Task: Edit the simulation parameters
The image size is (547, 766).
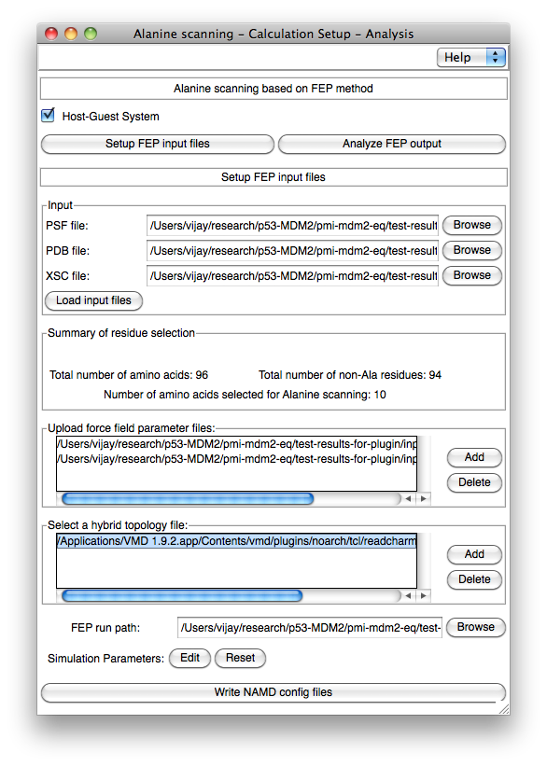Action: click(189, 658)
